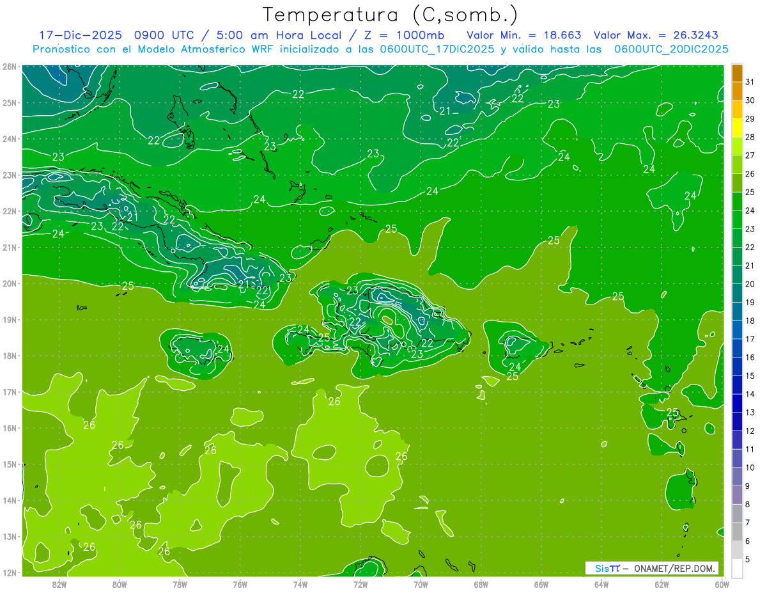Click the teal legend swatch between 19 and 20

738,293
